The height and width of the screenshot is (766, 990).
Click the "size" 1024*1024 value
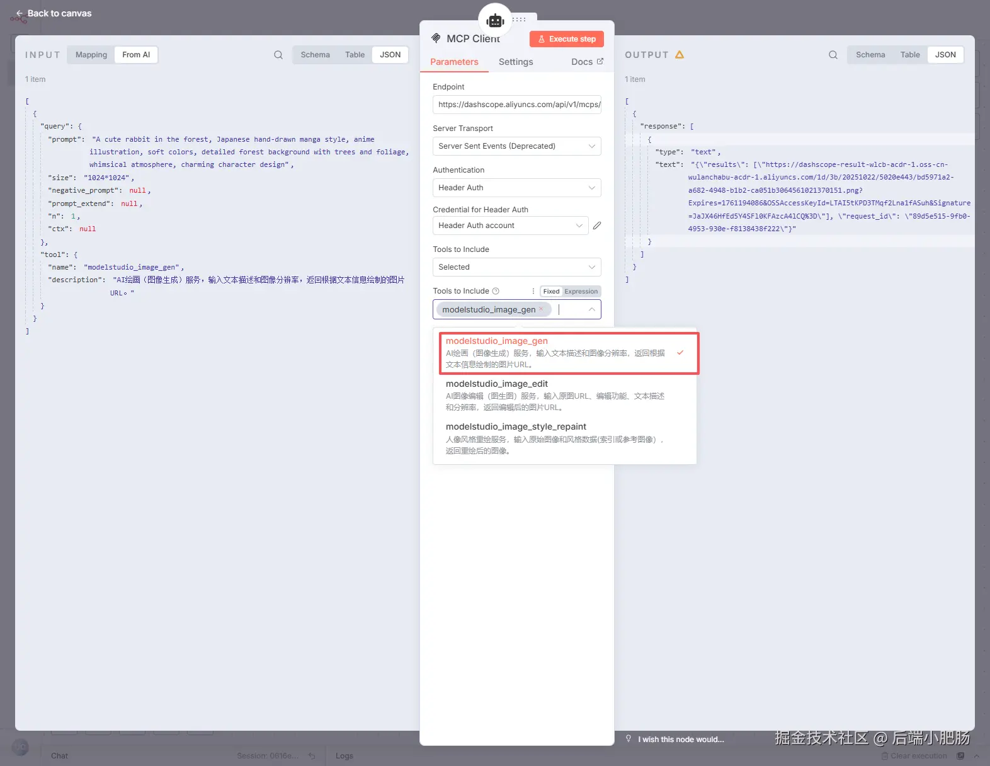click(x=108, y=178)
